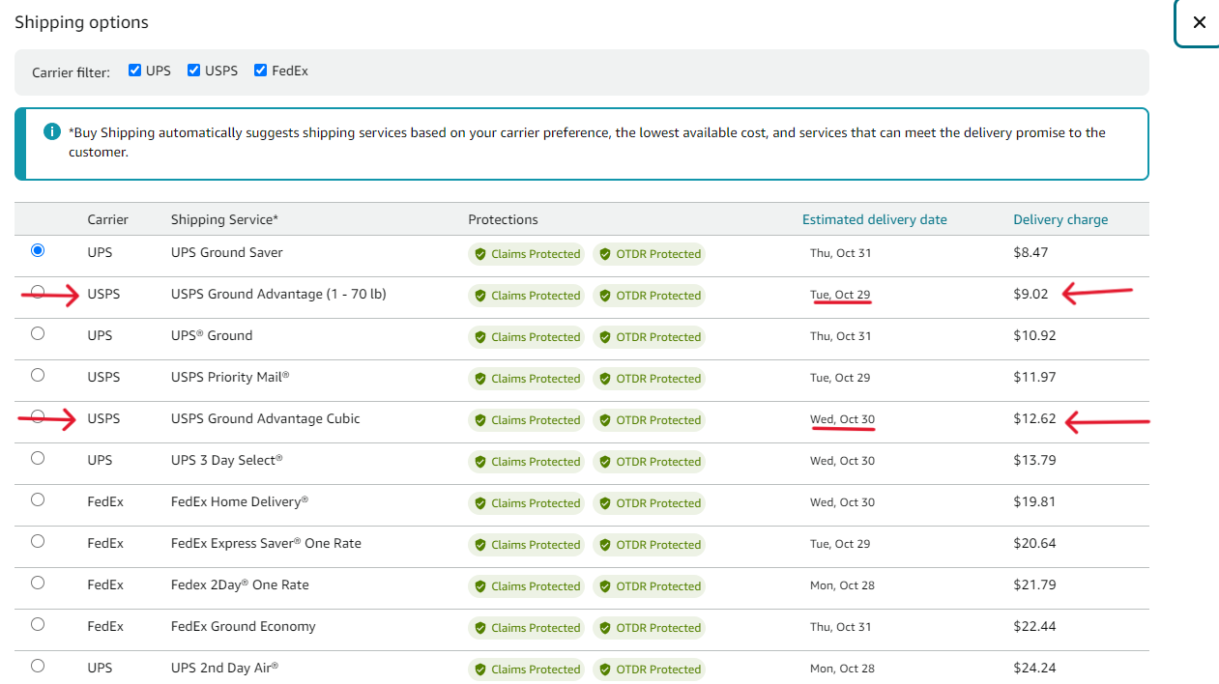Uncheck the UPS carrier filter
The image size is (1219, 684).
135,70
